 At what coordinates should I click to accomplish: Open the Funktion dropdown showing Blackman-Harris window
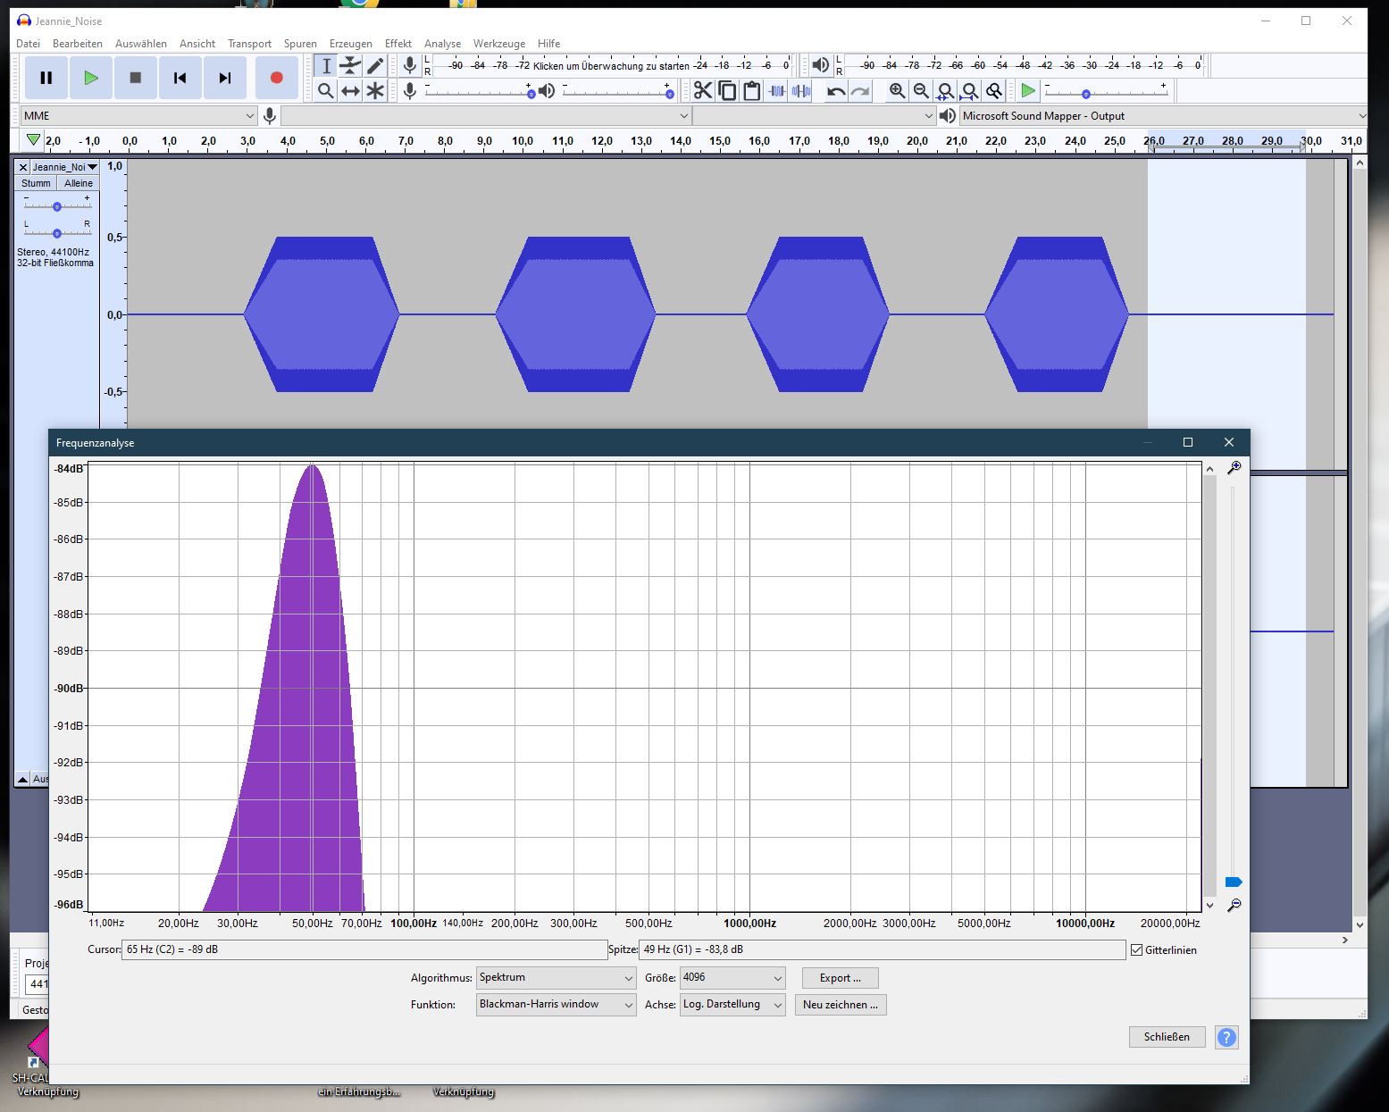pyautogui.click(x=556, y=1005)
